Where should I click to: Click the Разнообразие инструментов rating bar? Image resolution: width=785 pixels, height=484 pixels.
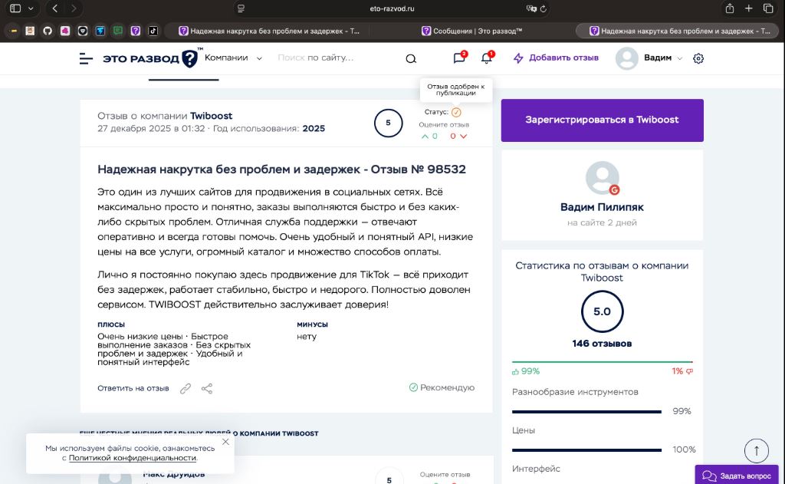pos(586,411)
